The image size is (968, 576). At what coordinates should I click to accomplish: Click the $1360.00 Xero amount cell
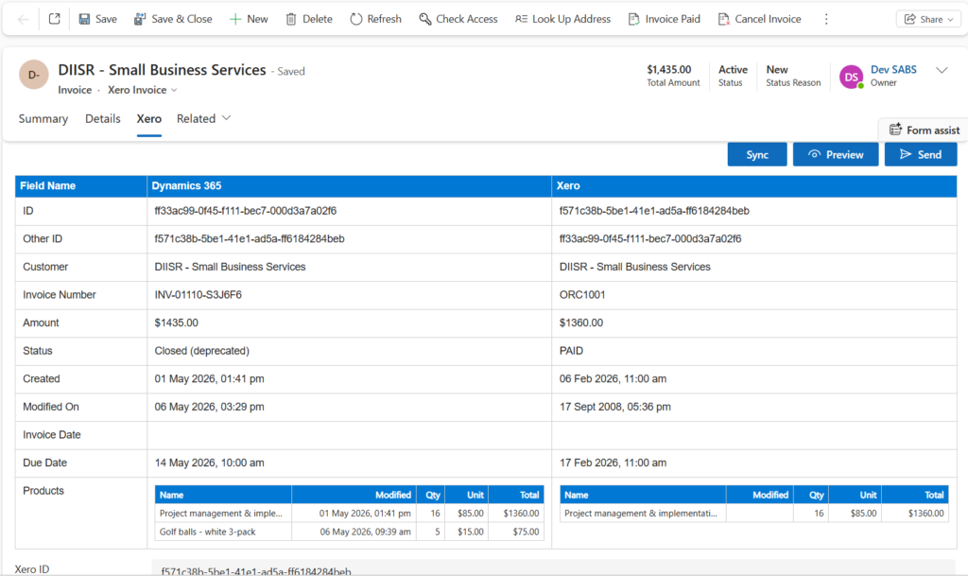pyautogui.click(x=753, y=323)
